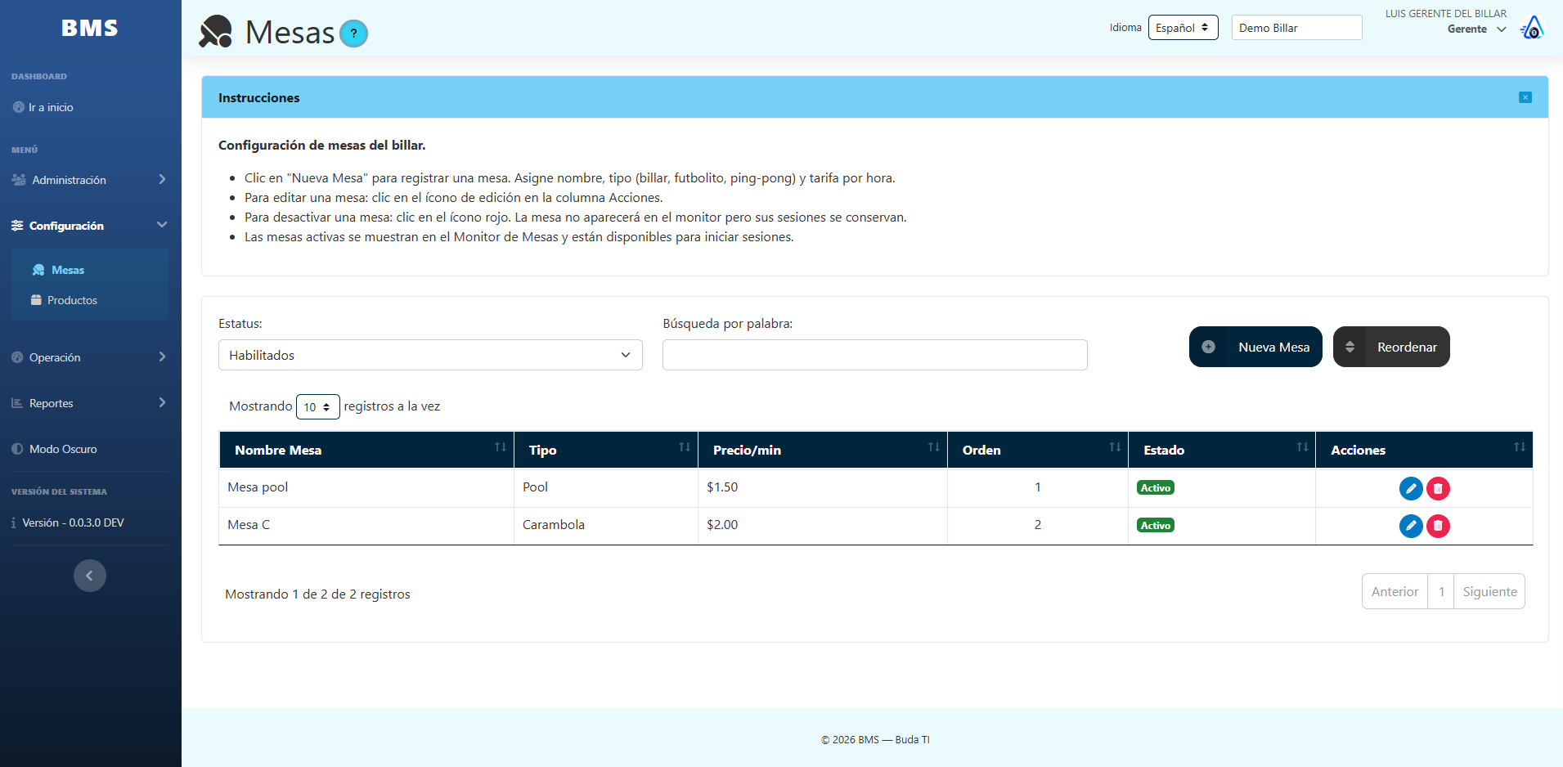Change the records-per-page selector
This screenshot has height=767, width=1563.
tap(317, 406)
